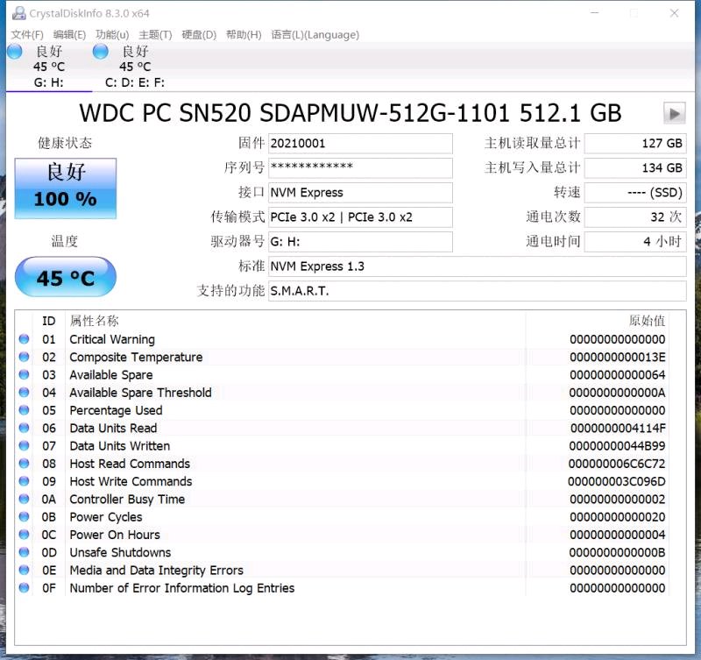
Task: Select the Percentage Used attribute name
Action: coord(116,410)
